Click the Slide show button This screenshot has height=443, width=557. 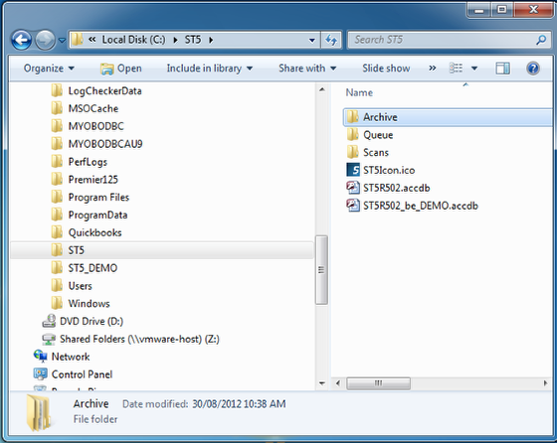[386, 69]
